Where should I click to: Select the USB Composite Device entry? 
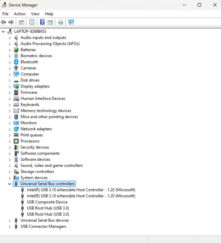pos(47,202)
